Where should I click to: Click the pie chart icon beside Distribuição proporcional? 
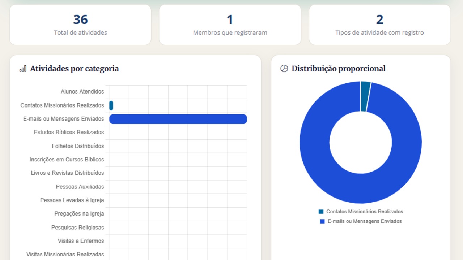pos(284,69)
